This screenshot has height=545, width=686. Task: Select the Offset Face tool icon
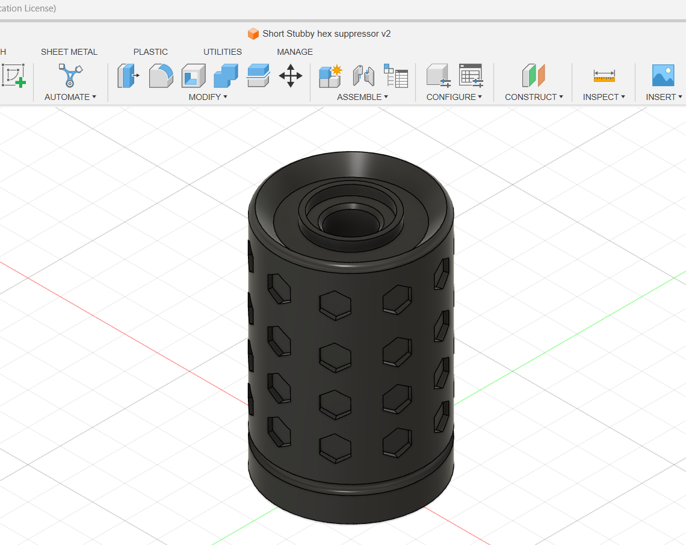tap(258, 76)
